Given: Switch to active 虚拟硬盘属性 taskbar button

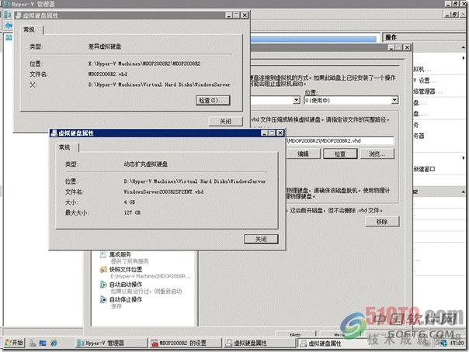Looking at the screenshot, I should 332,343.
